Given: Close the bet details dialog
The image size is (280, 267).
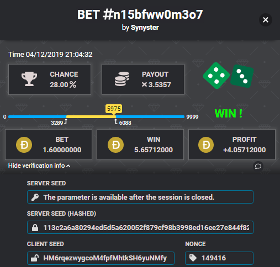Looking at the screenshot, I should click(x=266, y=20).
